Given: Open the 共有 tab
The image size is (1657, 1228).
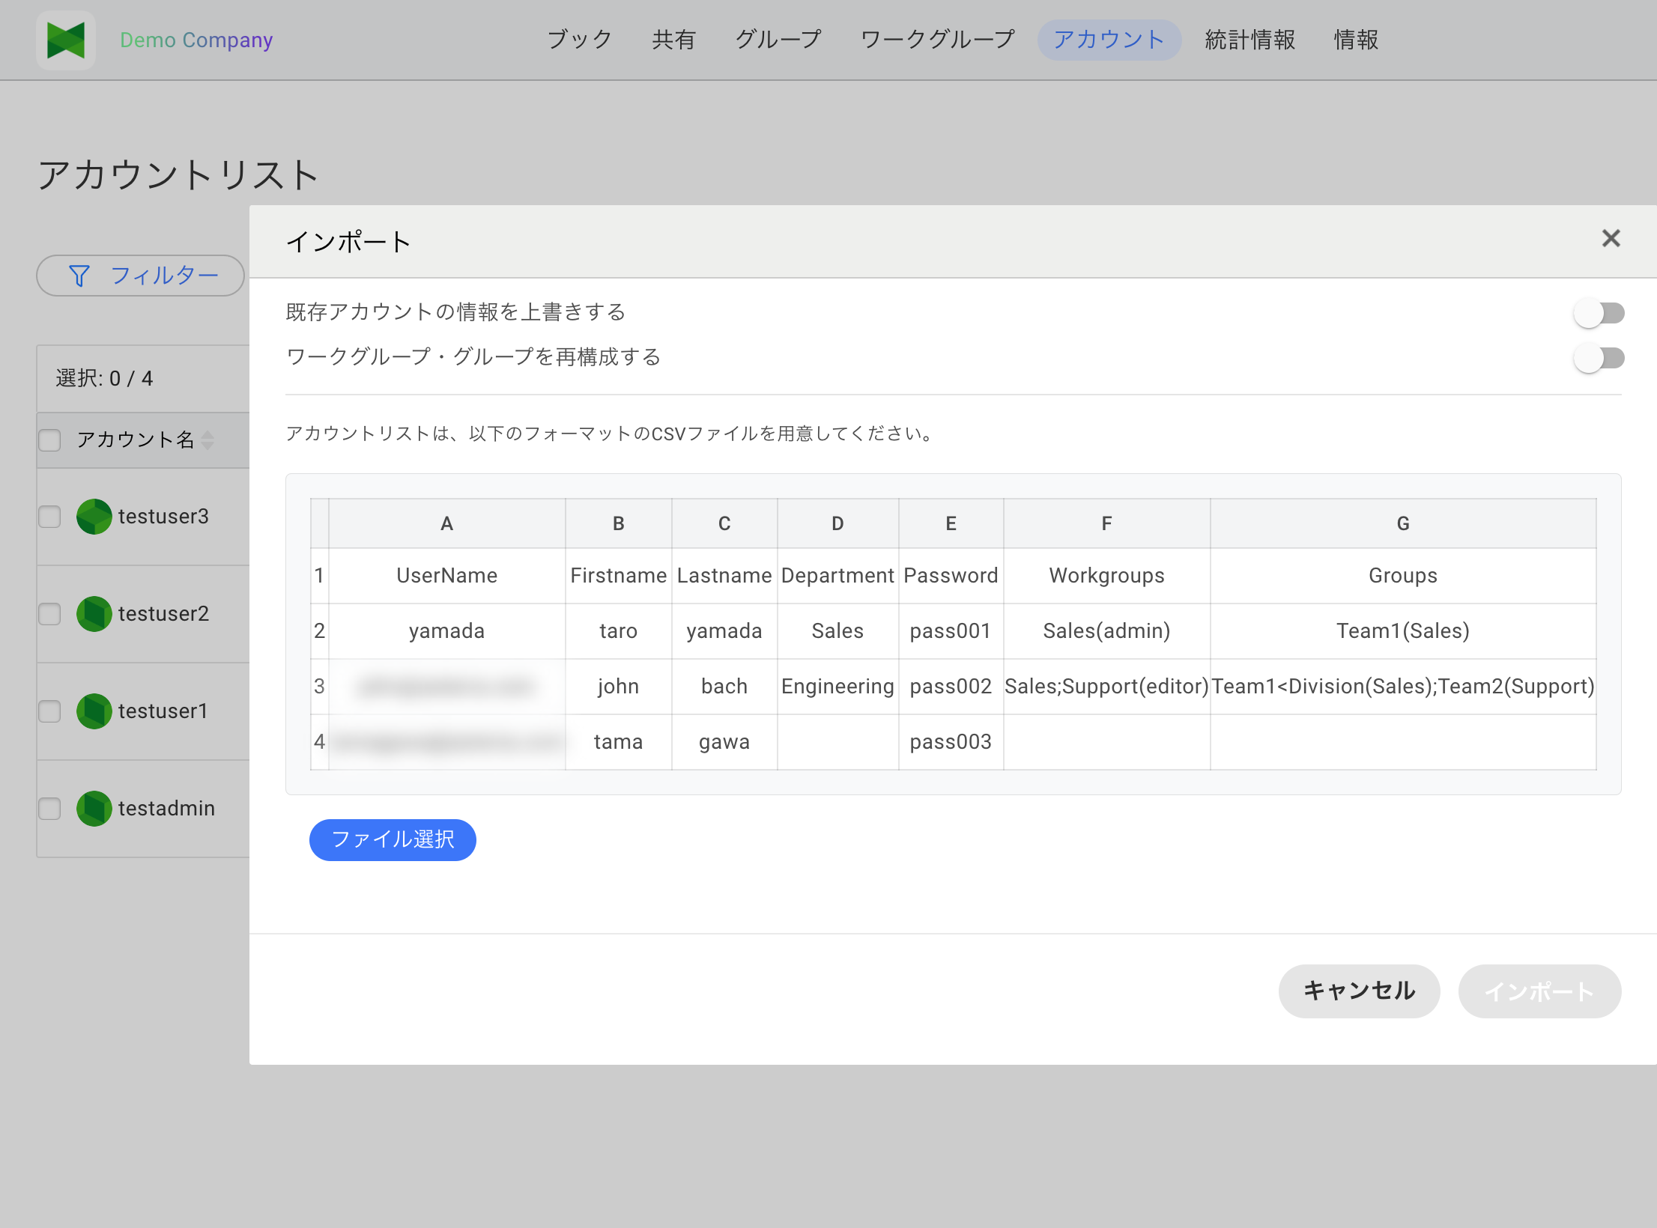Looking at the screenshot, I should tap(673, 40).
